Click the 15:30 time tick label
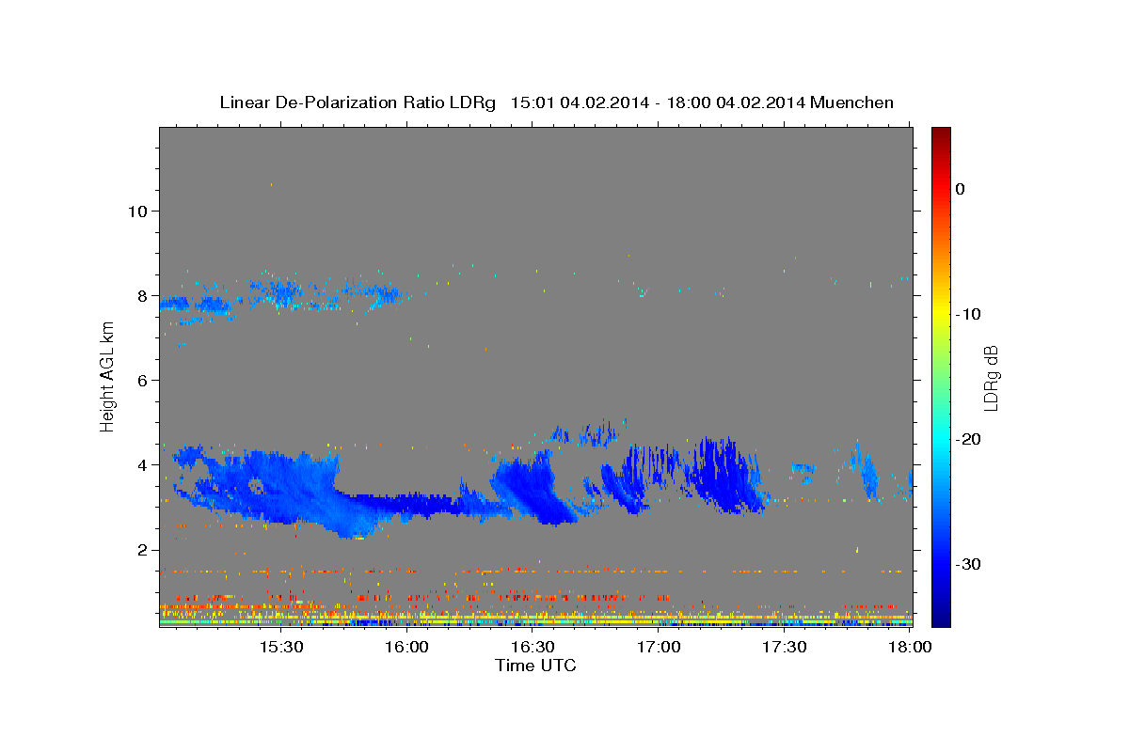Screen dimensions: 1129x752 [281, 648]
